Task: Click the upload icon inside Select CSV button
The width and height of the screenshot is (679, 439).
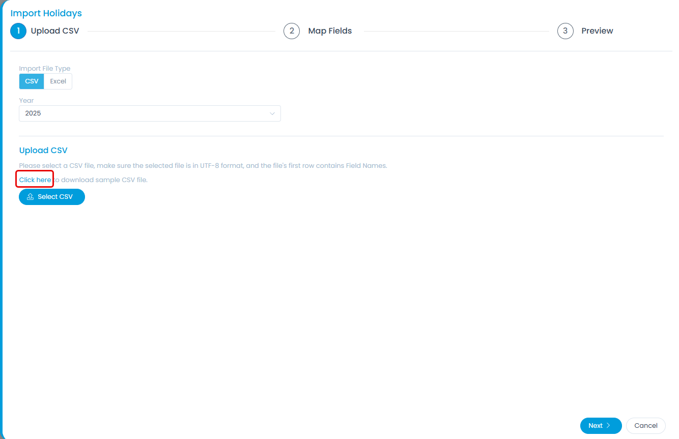Action: coord(30,197)
